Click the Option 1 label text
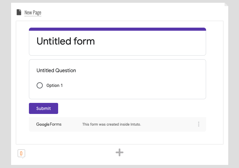Viewport: 239px width, 168px height. pyautogui.click(x=54, y=85)
